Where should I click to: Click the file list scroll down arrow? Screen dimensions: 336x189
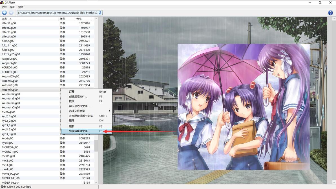[x=96, y=182]
